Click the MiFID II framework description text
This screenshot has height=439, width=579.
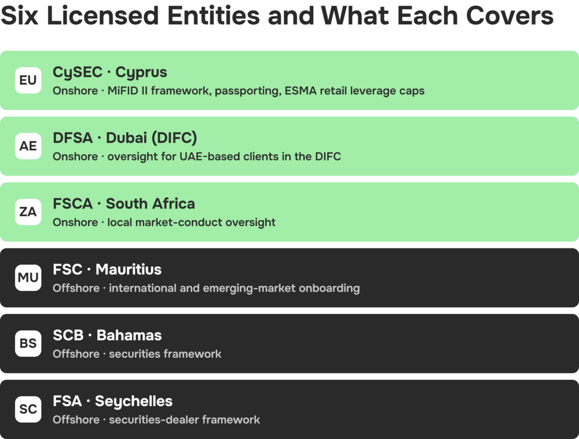239,91
